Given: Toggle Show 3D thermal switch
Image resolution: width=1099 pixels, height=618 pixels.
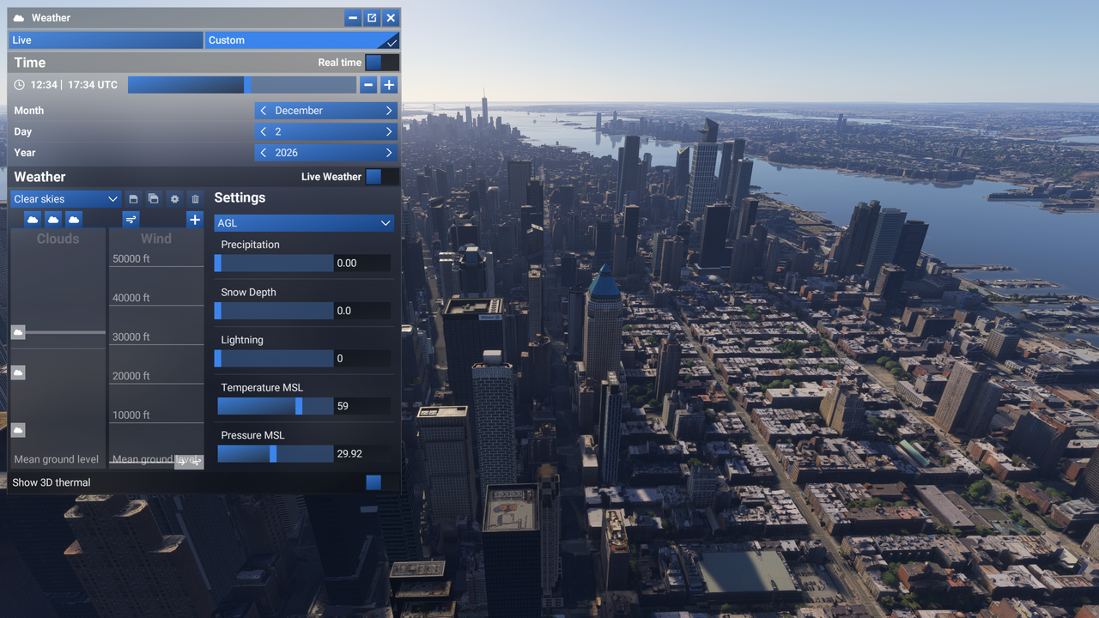Looking at the screenshot, I should pyautogui.click(x=381, y=482).
